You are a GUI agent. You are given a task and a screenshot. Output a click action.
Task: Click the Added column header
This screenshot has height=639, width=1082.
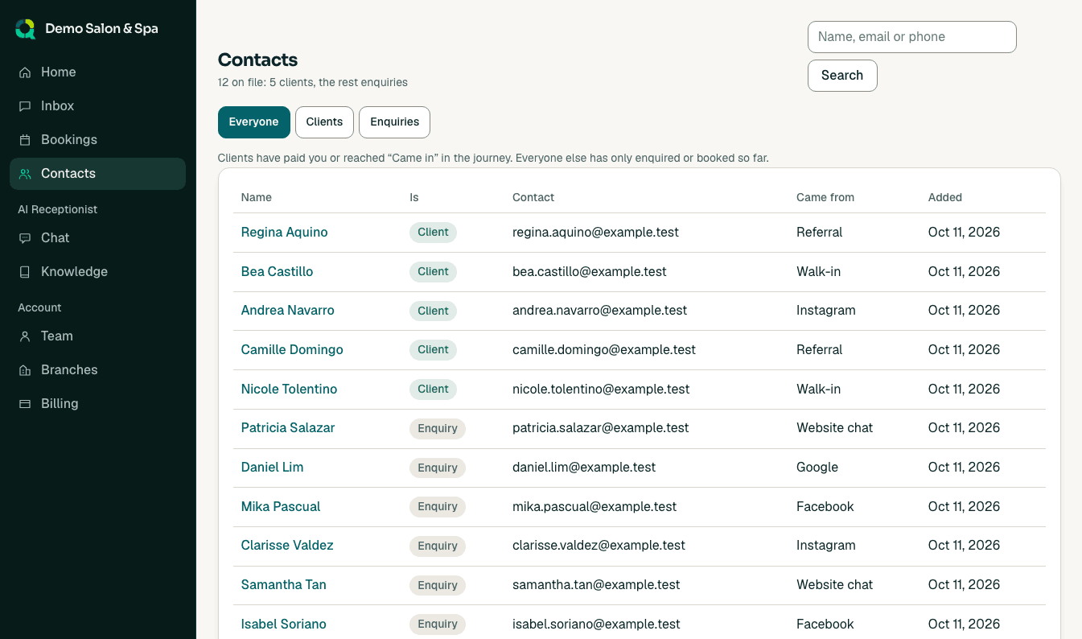tap(945, 197)
